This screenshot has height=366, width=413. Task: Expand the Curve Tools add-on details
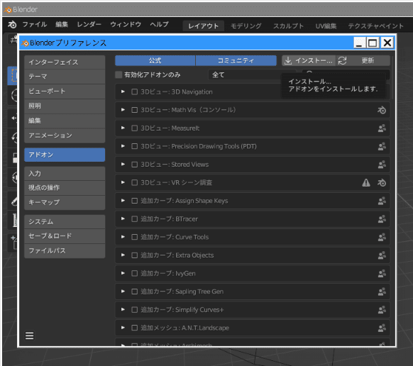(123, 237)
